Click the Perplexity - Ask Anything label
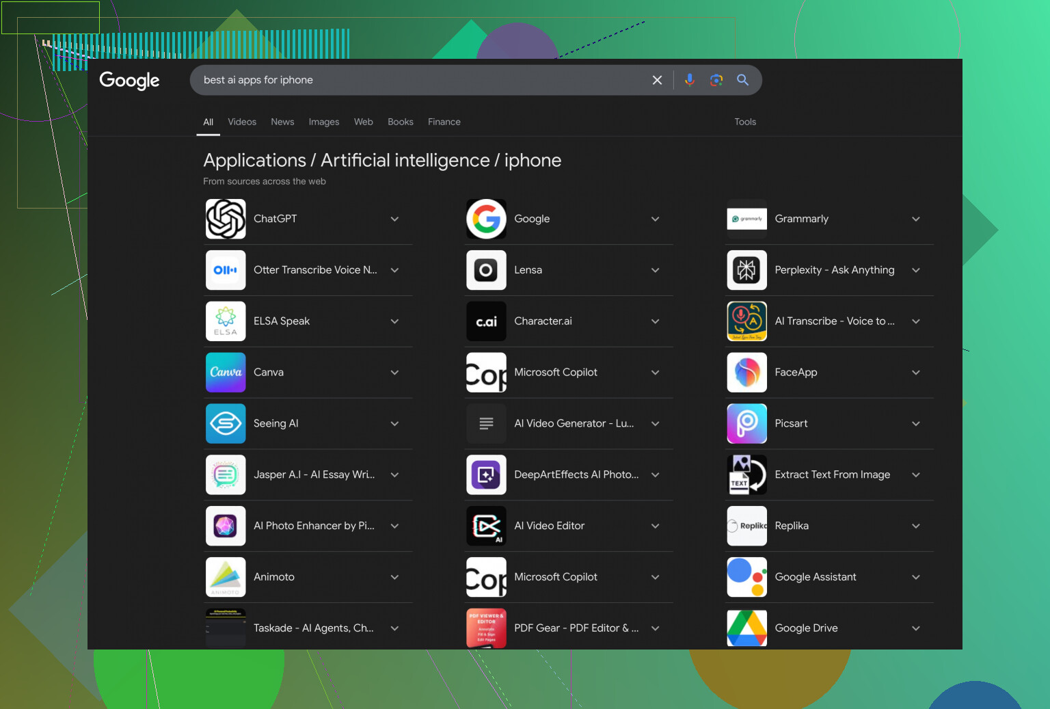This screenshot has width=1050, height=709. (834, 270)
